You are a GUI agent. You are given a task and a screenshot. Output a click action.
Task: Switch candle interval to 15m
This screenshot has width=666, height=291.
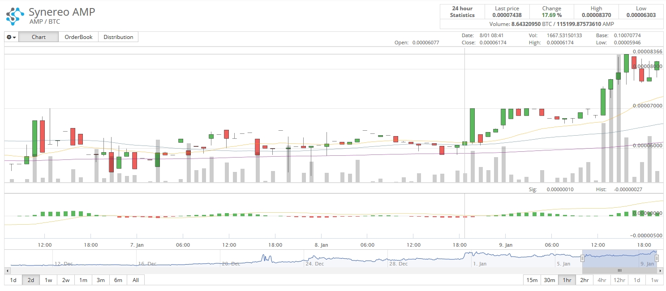coord(532,280)
